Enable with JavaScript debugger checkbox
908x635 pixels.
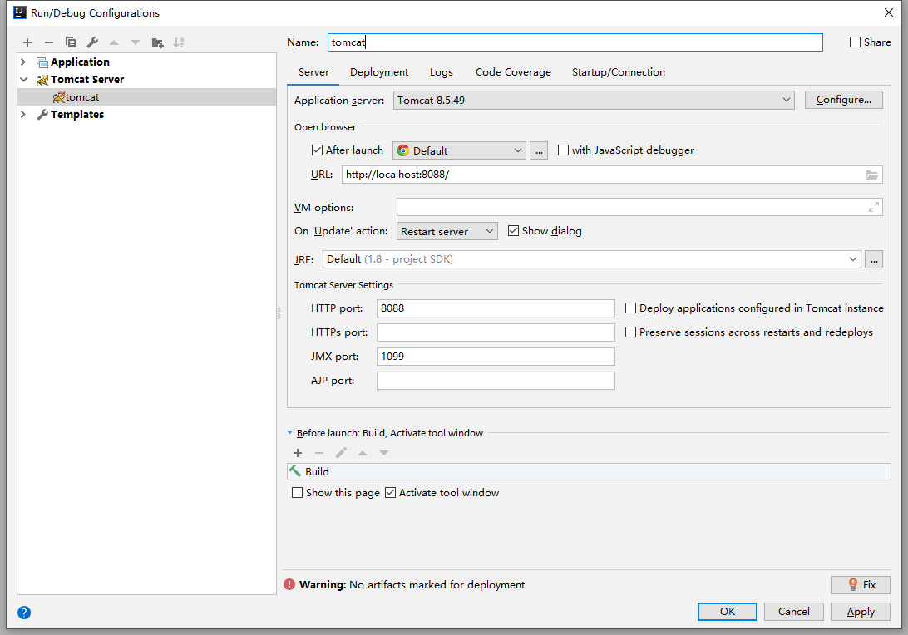coord(563,150)
